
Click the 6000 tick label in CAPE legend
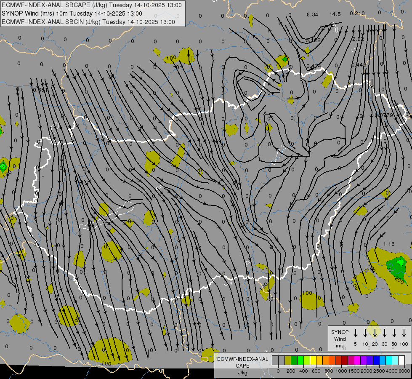[x=404, y=371]
